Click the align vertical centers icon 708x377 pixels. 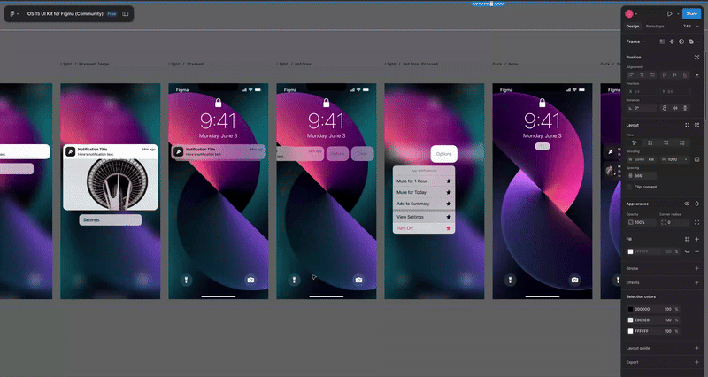(674, 75)
